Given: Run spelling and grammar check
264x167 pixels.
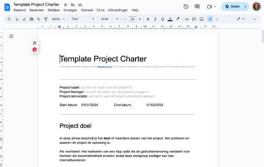Looking at the screenshot, I should click(x=39, y=19).
